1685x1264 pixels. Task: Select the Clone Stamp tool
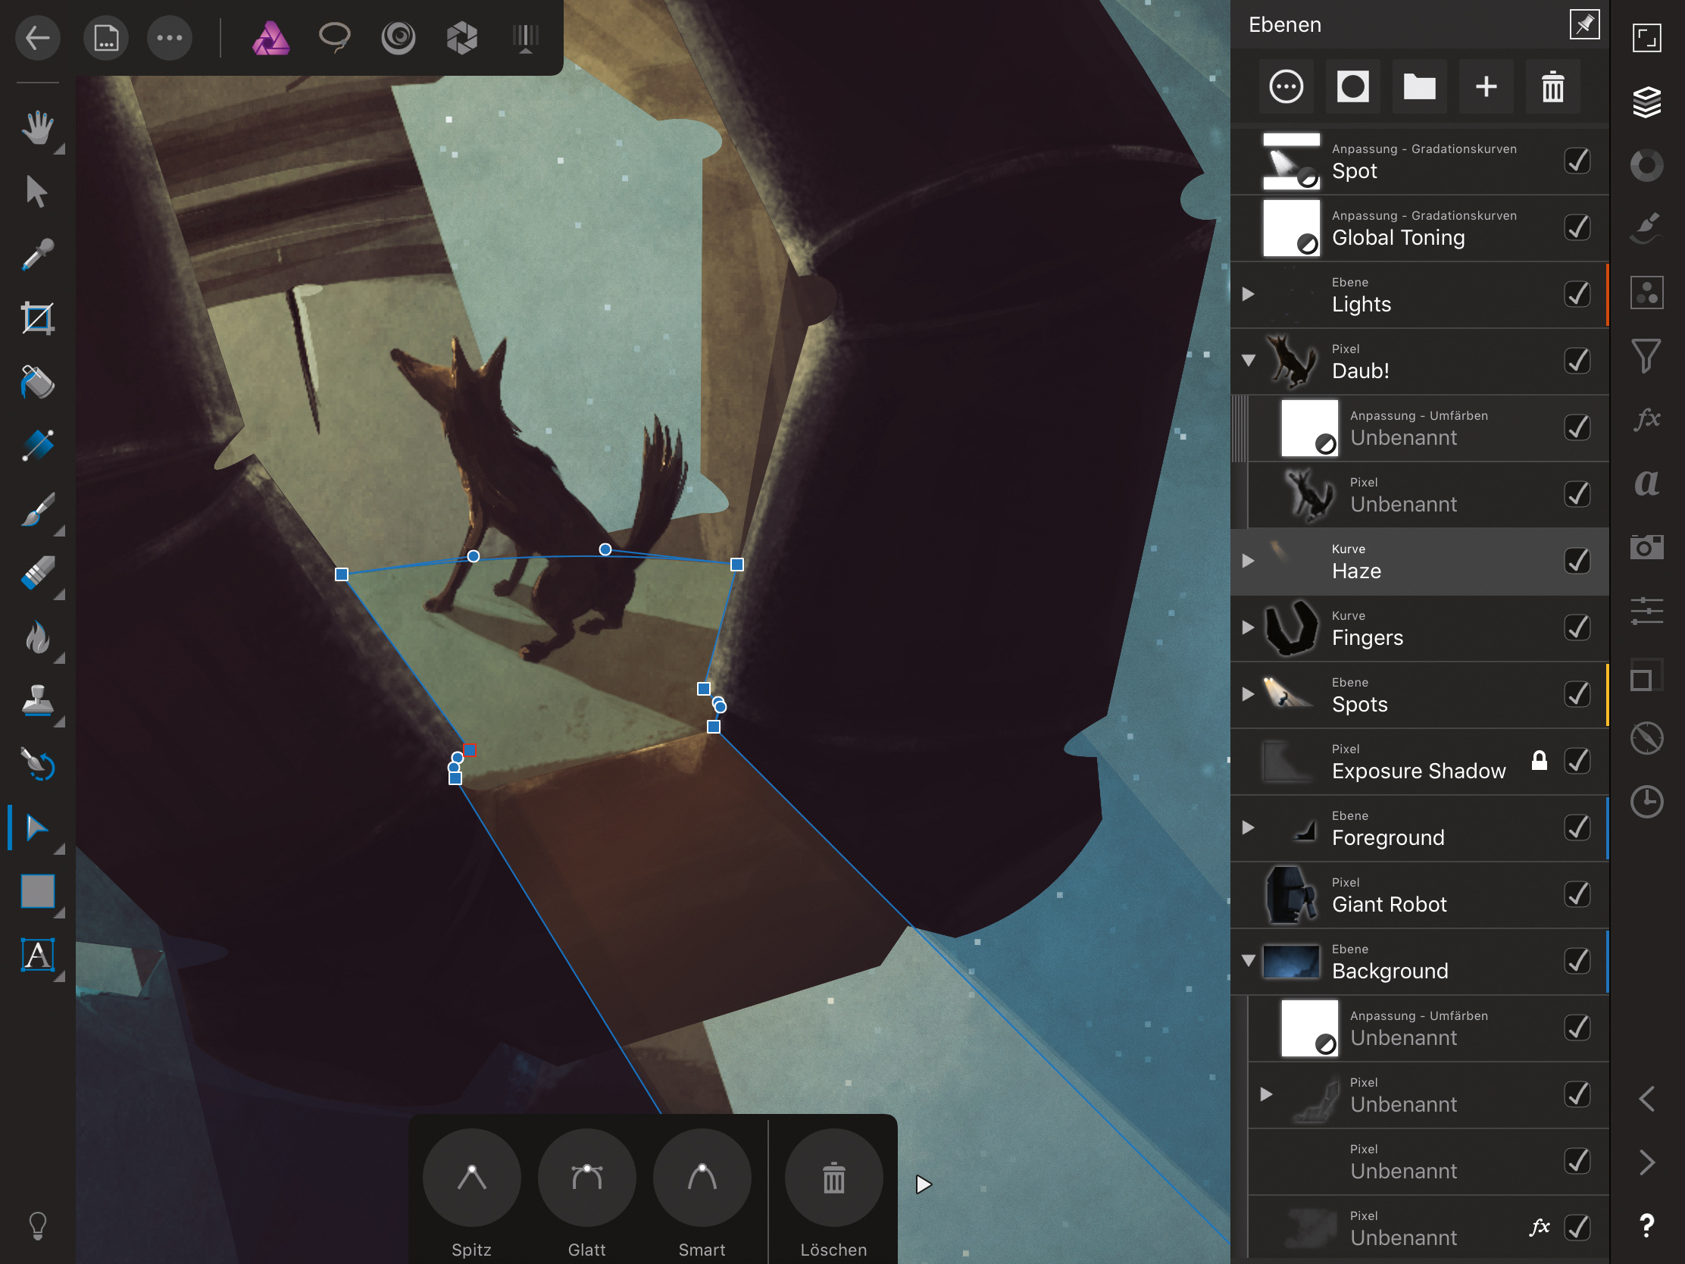pos(37,701)
